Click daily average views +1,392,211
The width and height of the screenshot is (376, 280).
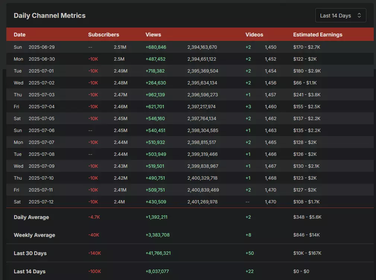[x=156, y=217]
